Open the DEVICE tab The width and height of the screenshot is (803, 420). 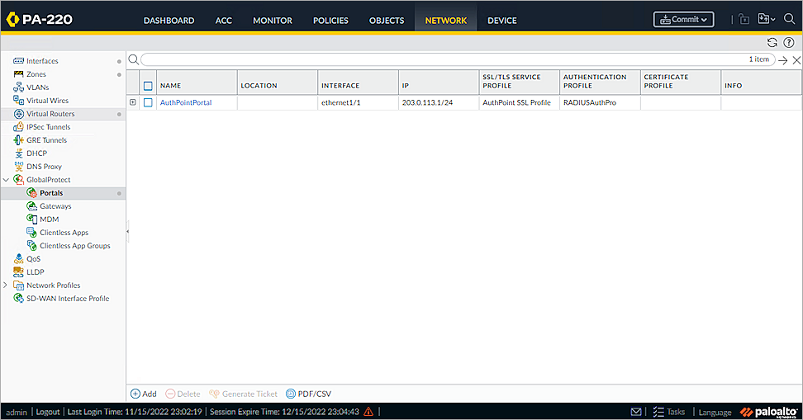502,21
